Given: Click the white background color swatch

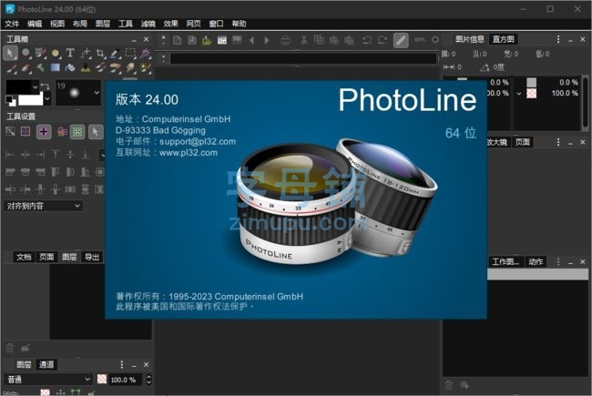Looking at the screenshot, I should point(31,99).
